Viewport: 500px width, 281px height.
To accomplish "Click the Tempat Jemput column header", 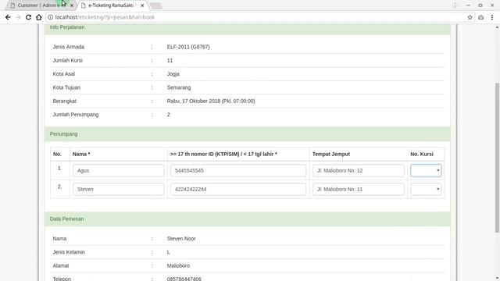I will (x=331, y=155).
